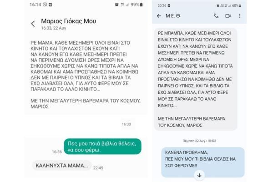Tap the 22:49 message timestamp
Viewport: 273px width, 182px height.
click(98, 168)
